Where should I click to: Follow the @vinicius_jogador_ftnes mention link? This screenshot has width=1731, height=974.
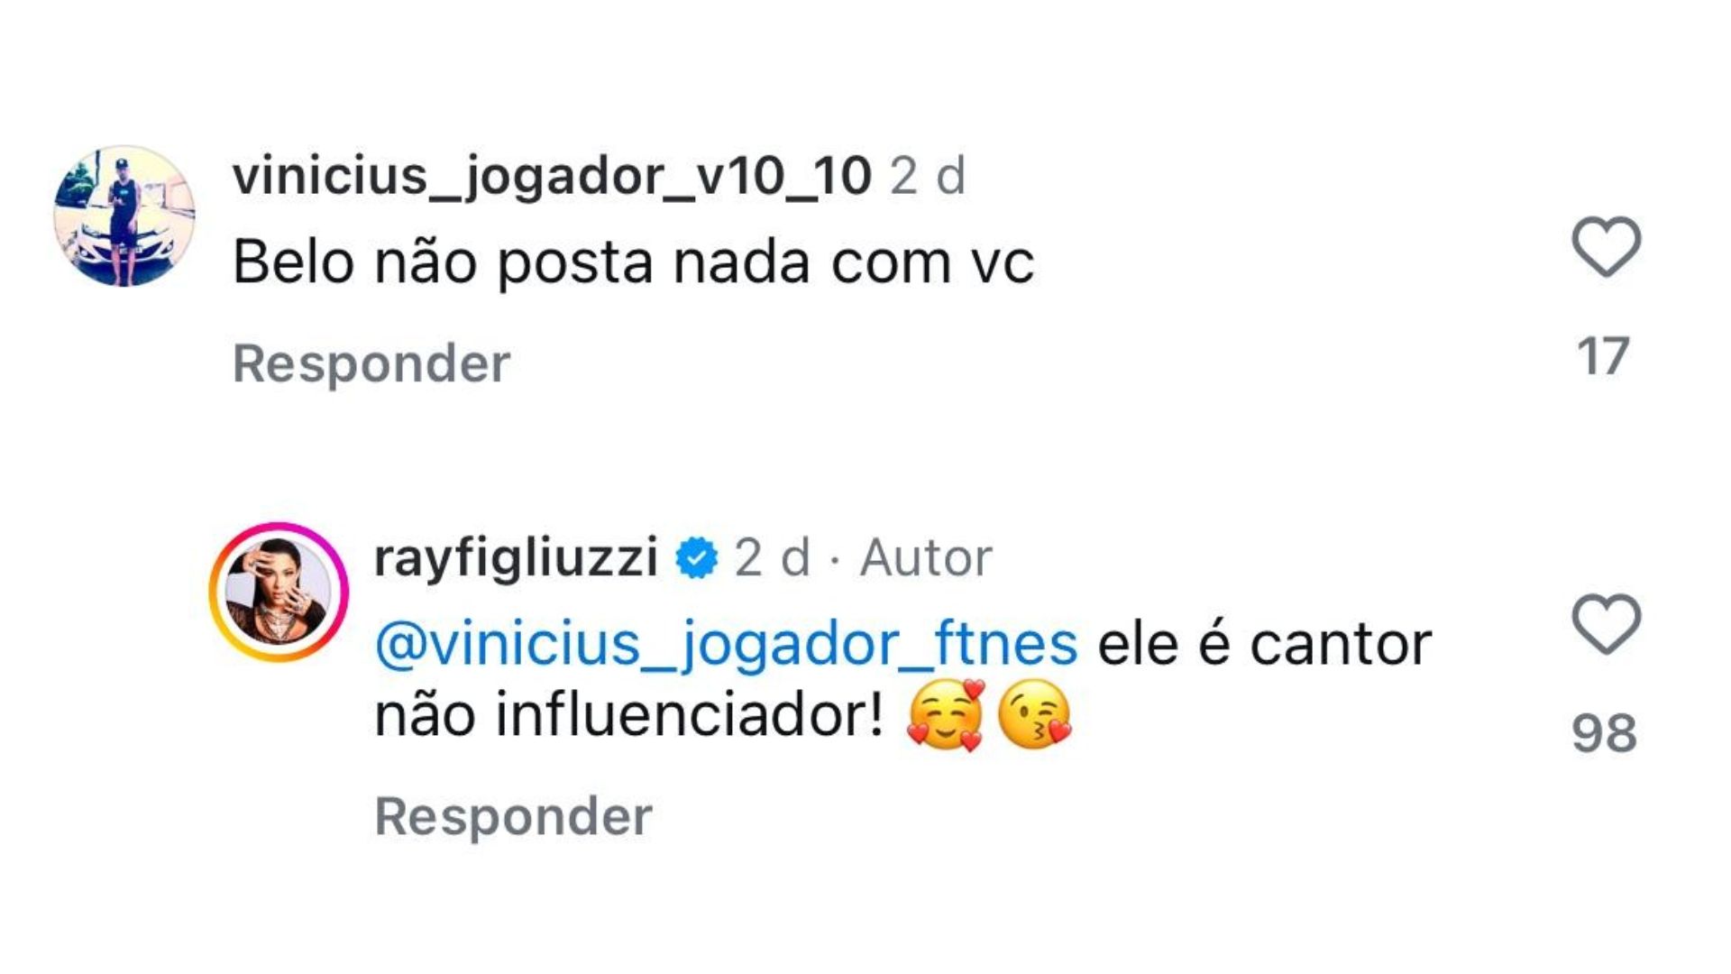(726, 644)
